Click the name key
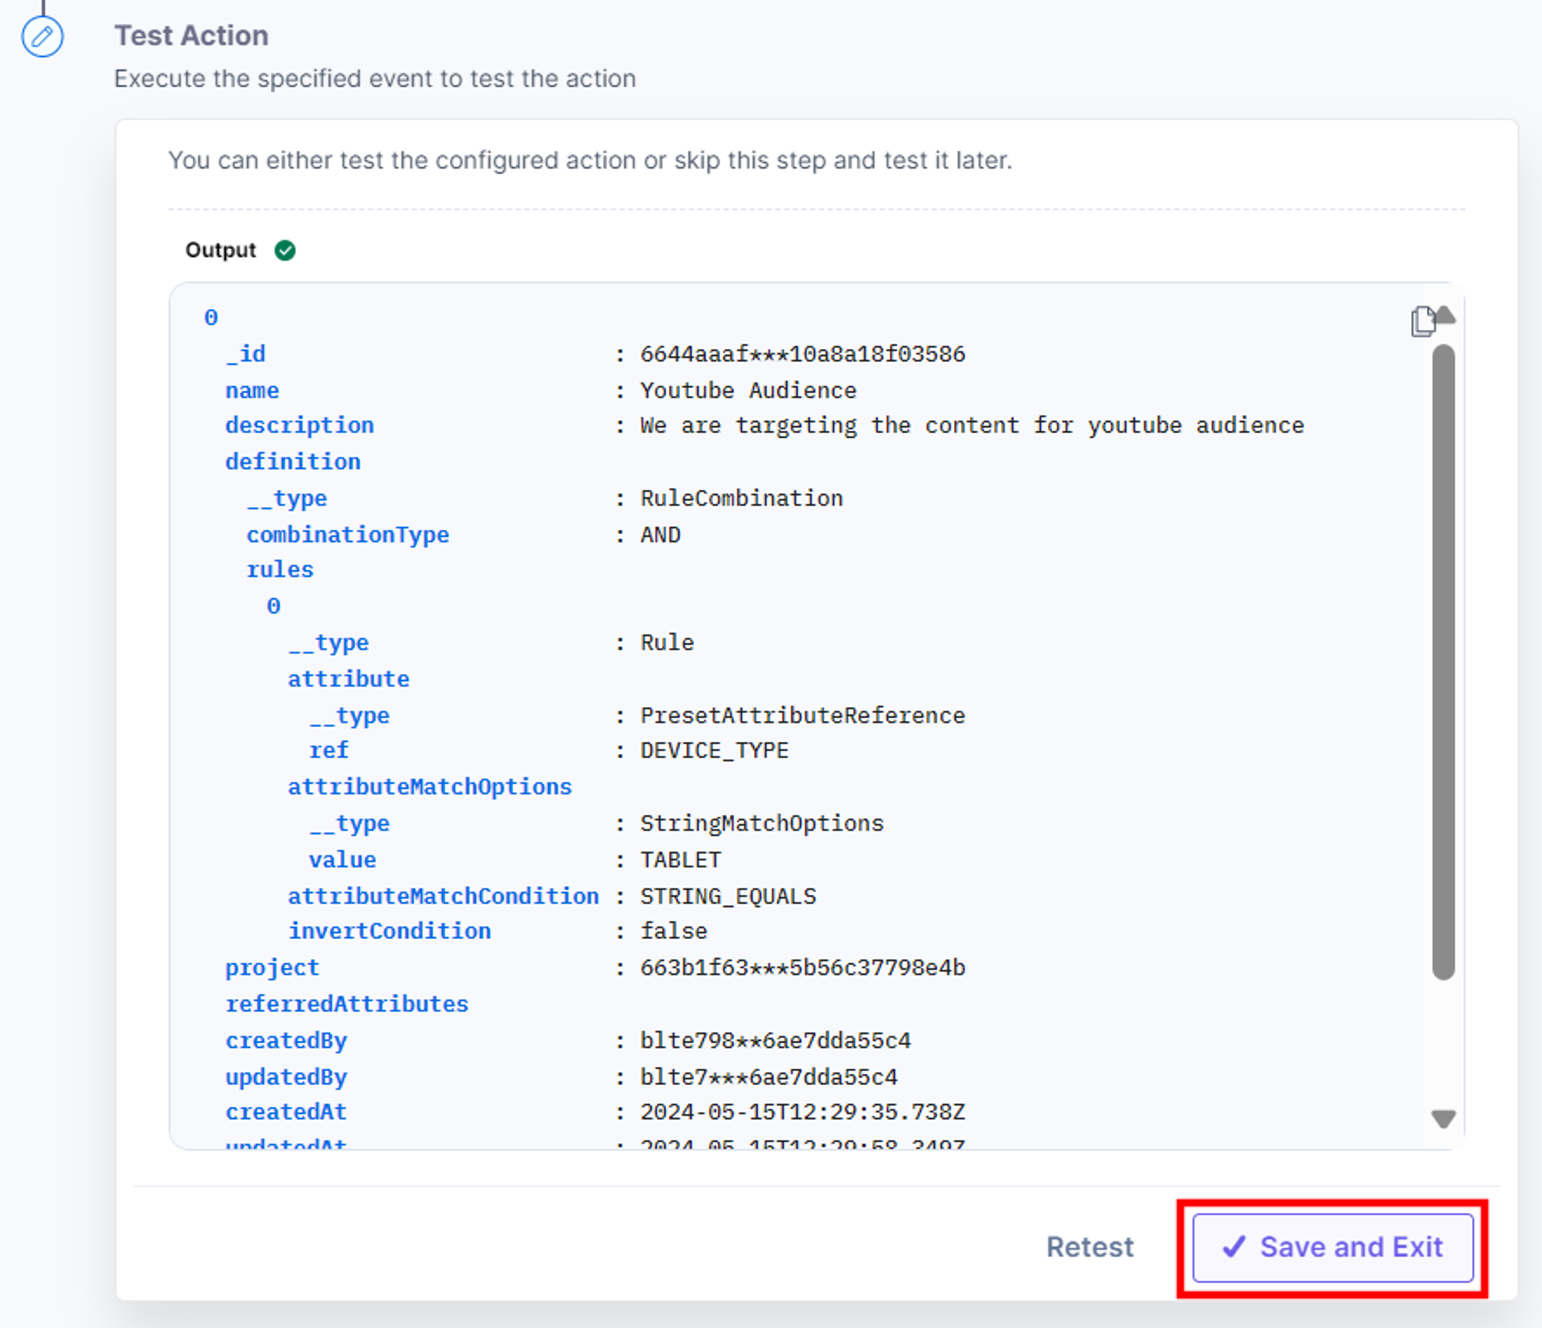1542x1328 pixels. [252, 390]
